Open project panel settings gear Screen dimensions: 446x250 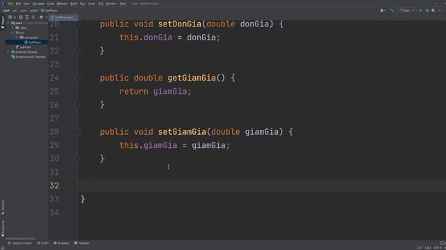(x=41, y=17)
